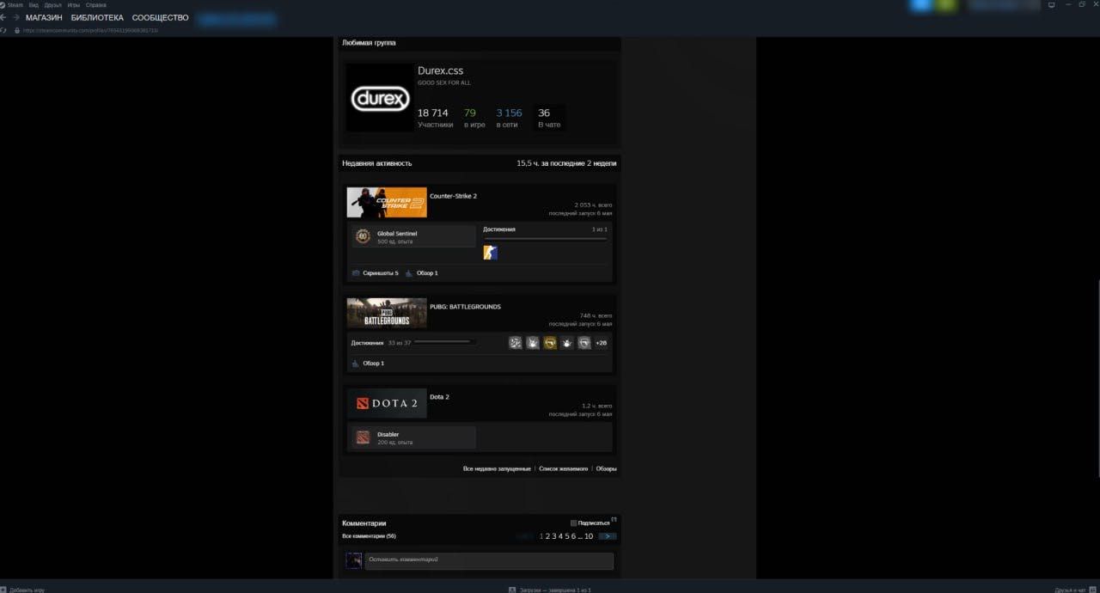Open Обзор 1 under Counter-Strike 2
1100x593 pixels.
427,273
